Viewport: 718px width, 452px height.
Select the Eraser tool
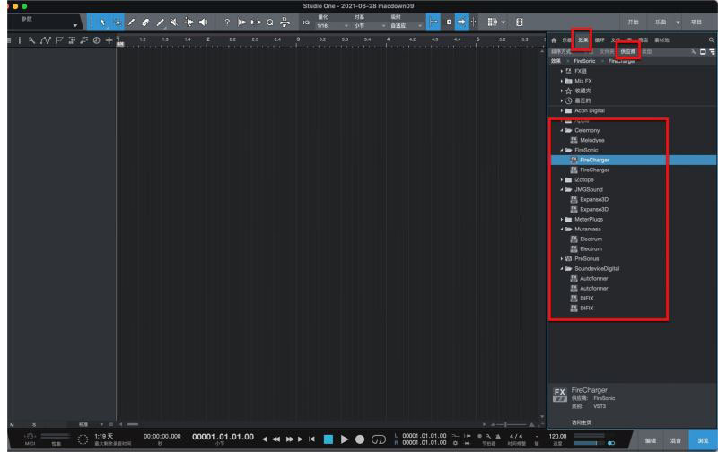145,22
